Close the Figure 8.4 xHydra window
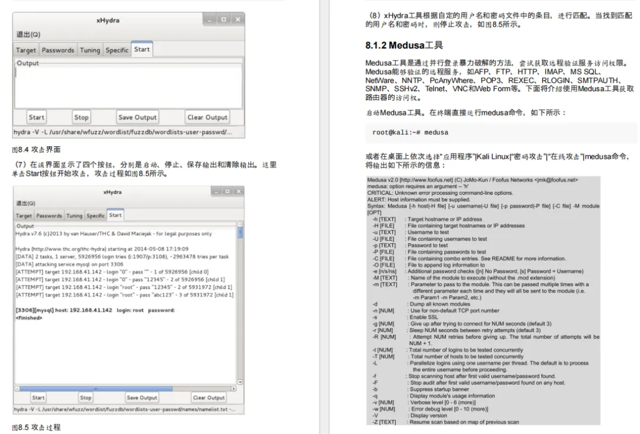This screenshot has height=434, width=640. click(x=238, y=19)
